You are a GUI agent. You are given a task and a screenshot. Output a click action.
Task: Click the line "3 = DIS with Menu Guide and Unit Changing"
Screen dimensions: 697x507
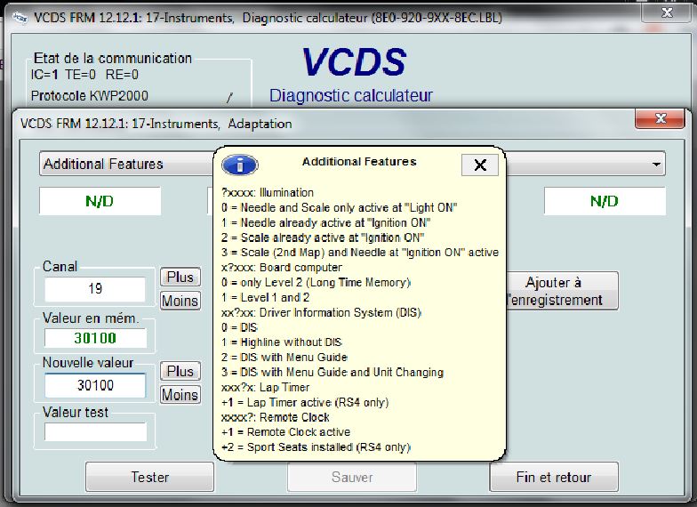point(332,372)
